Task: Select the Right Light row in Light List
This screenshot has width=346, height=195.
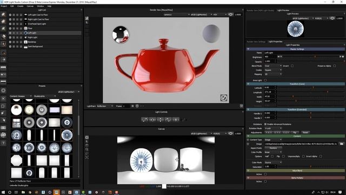Action: coord(45,37)
